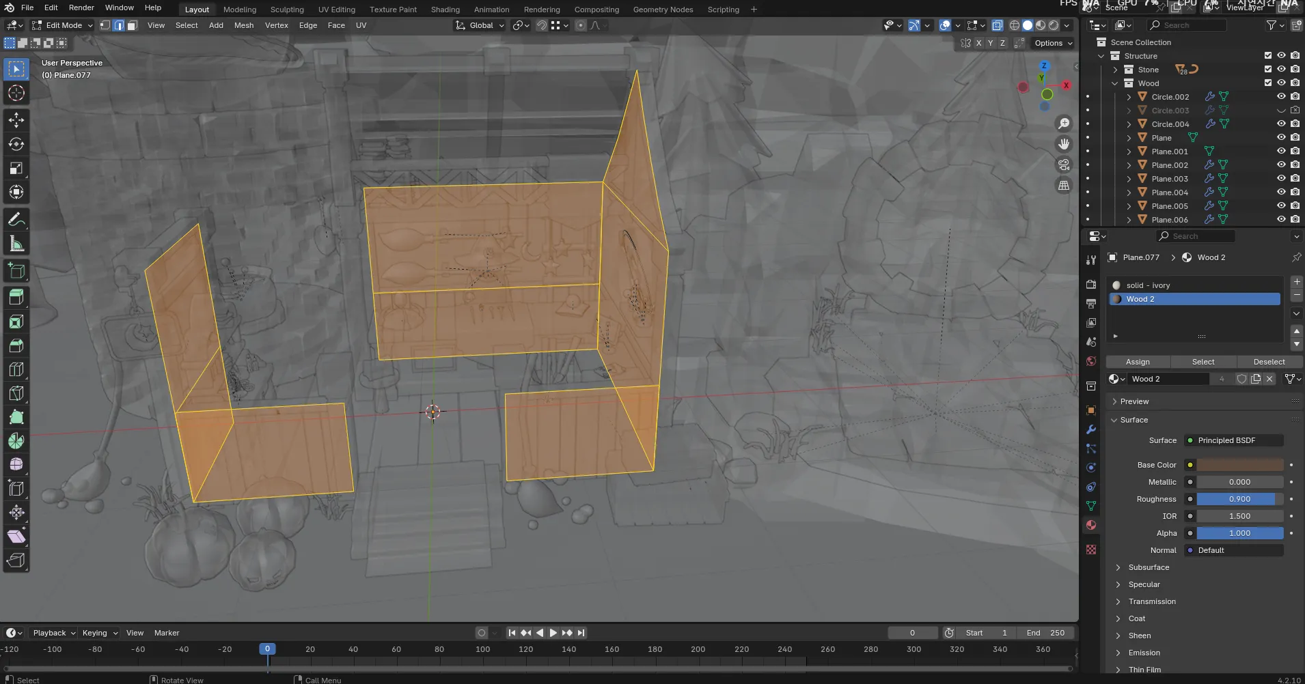Select the Extrude Region tool
Screen dimensions: 1305x684
16,297
